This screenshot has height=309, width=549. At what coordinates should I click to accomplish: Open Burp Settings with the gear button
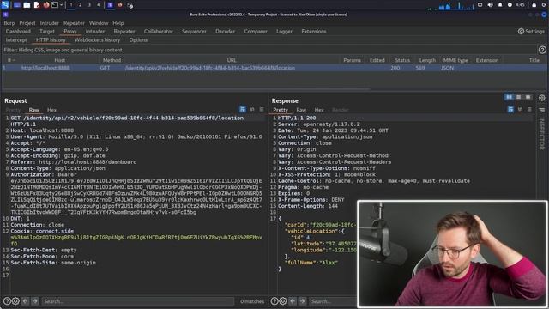tap(531, 32)
